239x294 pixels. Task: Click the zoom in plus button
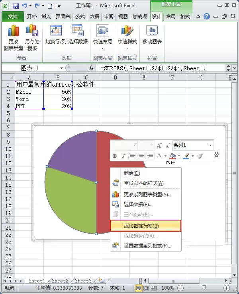[x=227, y=288]
